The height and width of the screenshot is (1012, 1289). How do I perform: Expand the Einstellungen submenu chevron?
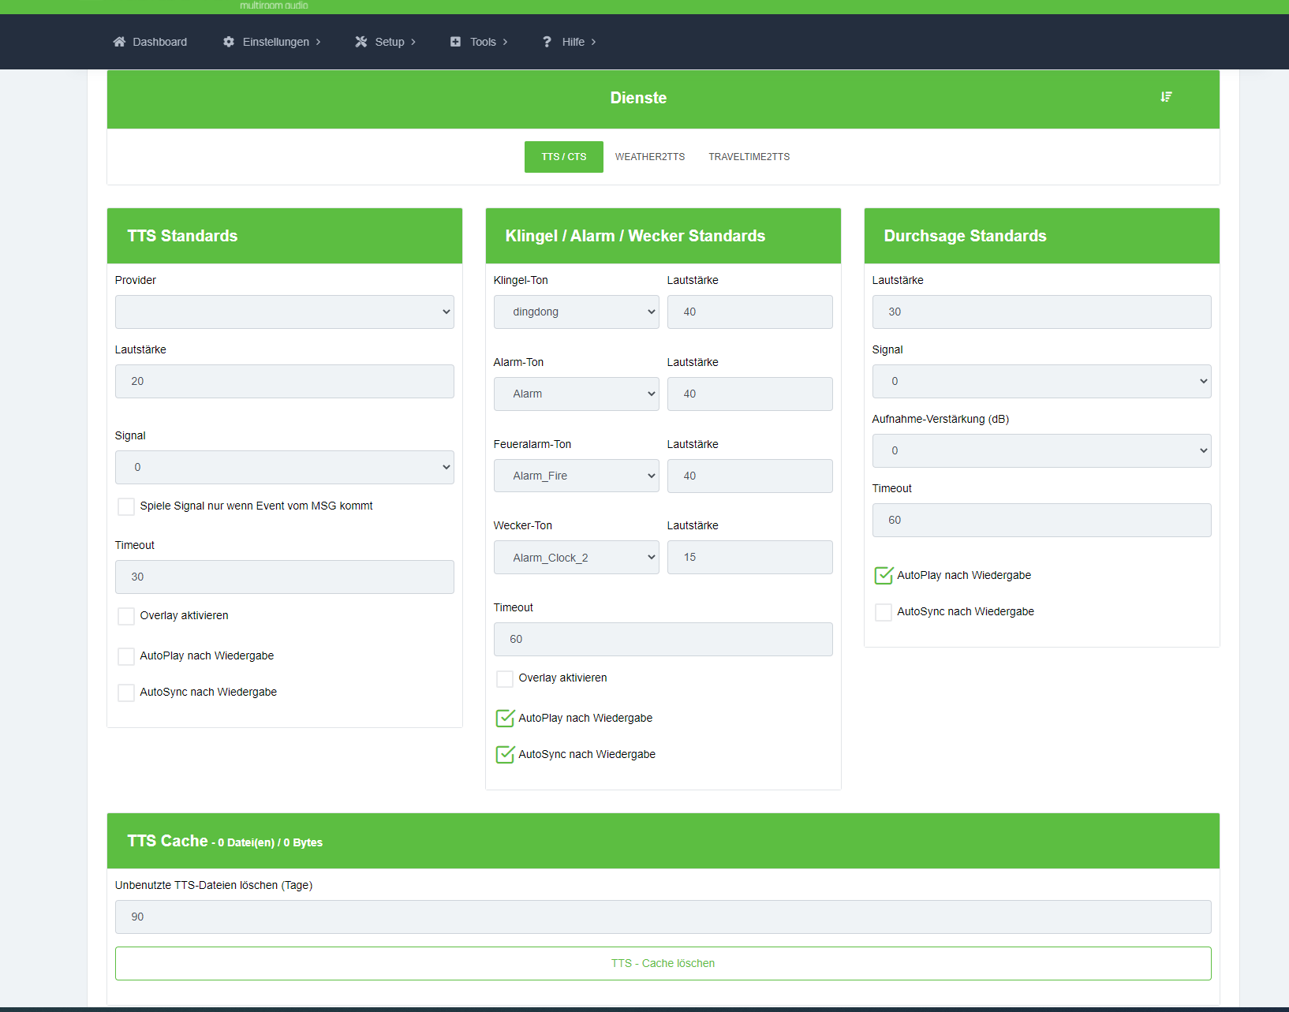[318, 42]
